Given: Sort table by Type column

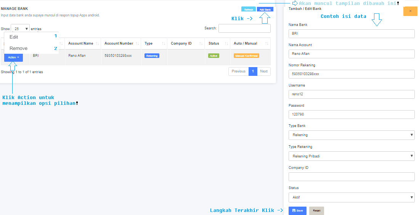Looking at the screenshot, I should coord(154,43).
